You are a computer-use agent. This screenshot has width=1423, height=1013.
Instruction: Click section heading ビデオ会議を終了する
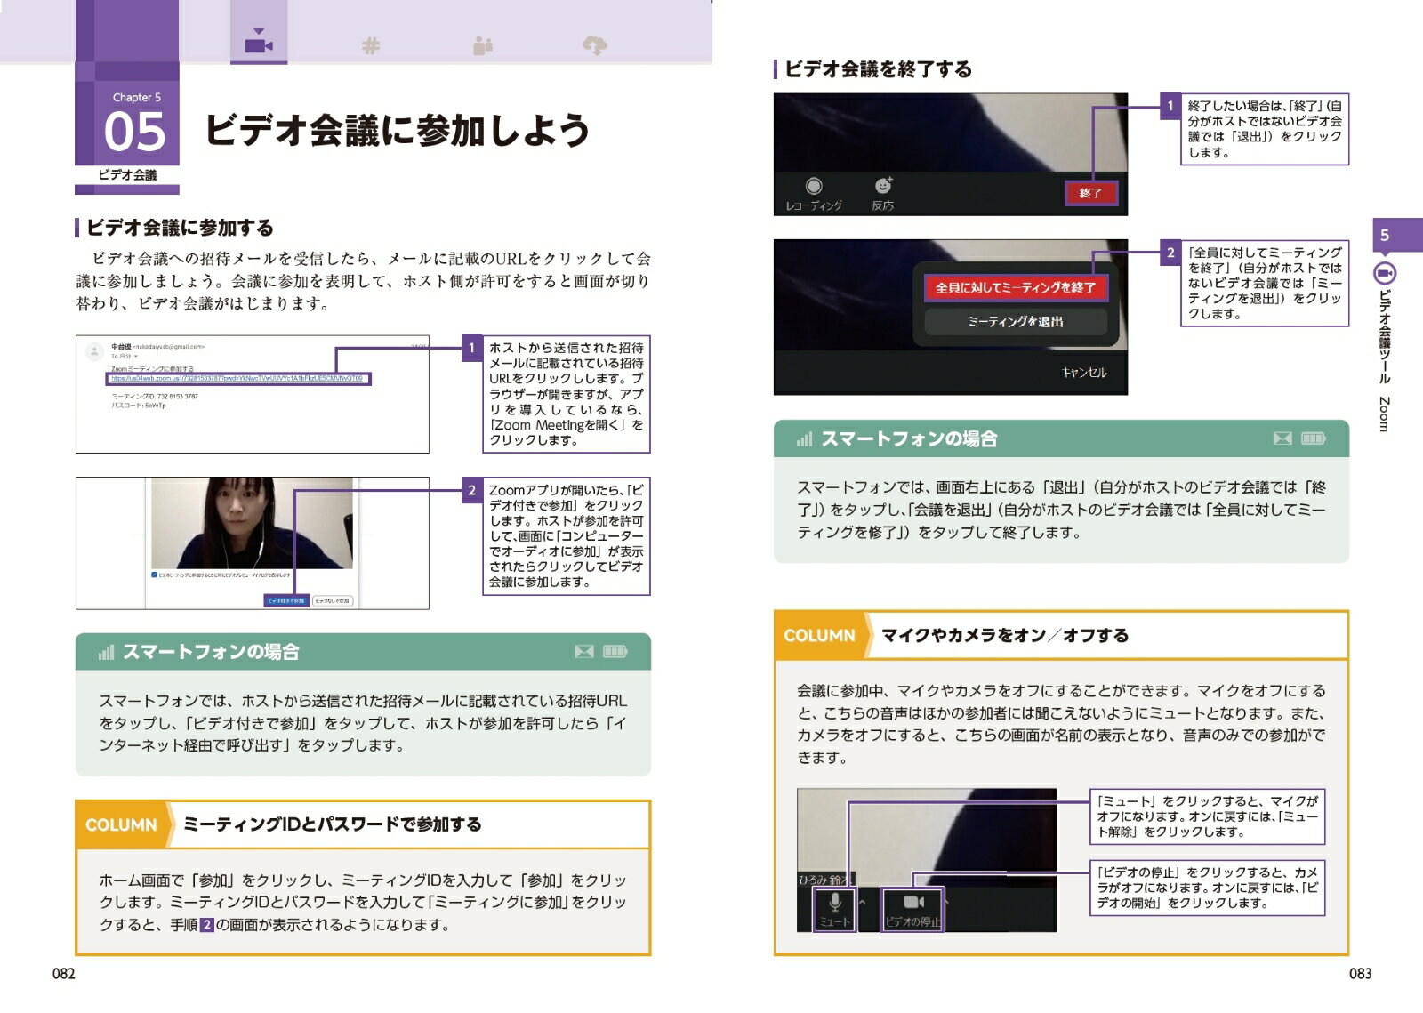(878, 68)
